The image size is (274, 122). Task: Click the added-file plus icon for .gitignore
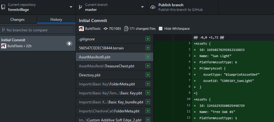click(x=148, y=39)
